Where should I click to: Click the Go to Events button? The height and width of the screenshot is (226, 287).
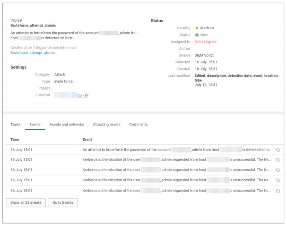click(63, 203)
